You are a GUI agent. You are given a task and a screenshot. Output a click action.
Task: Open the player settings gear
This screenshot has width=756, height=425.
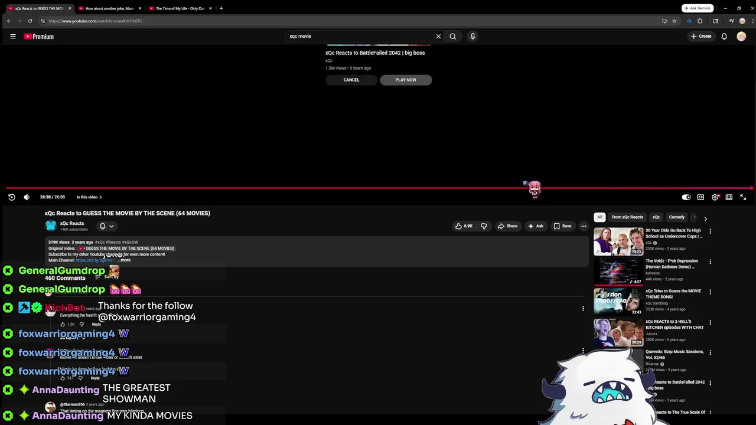(x=715, y=197)
